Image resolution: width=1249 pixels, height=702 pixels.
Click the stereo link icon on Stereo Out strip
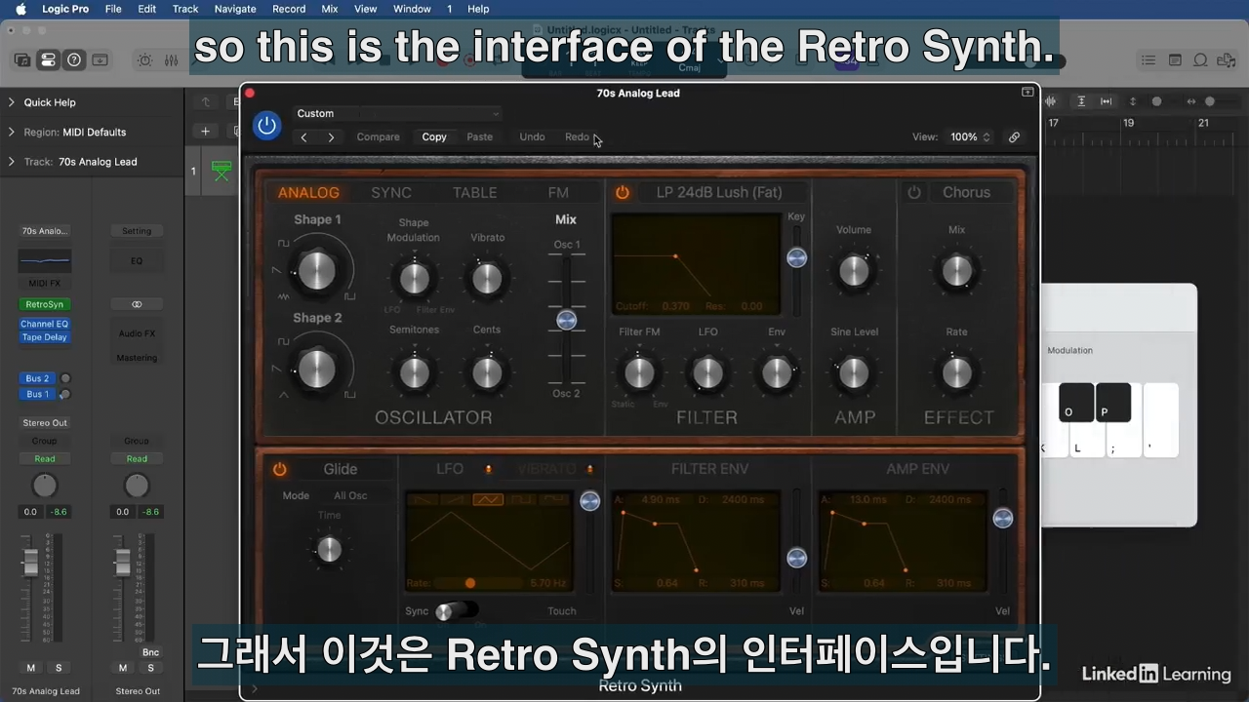(137, 304)
